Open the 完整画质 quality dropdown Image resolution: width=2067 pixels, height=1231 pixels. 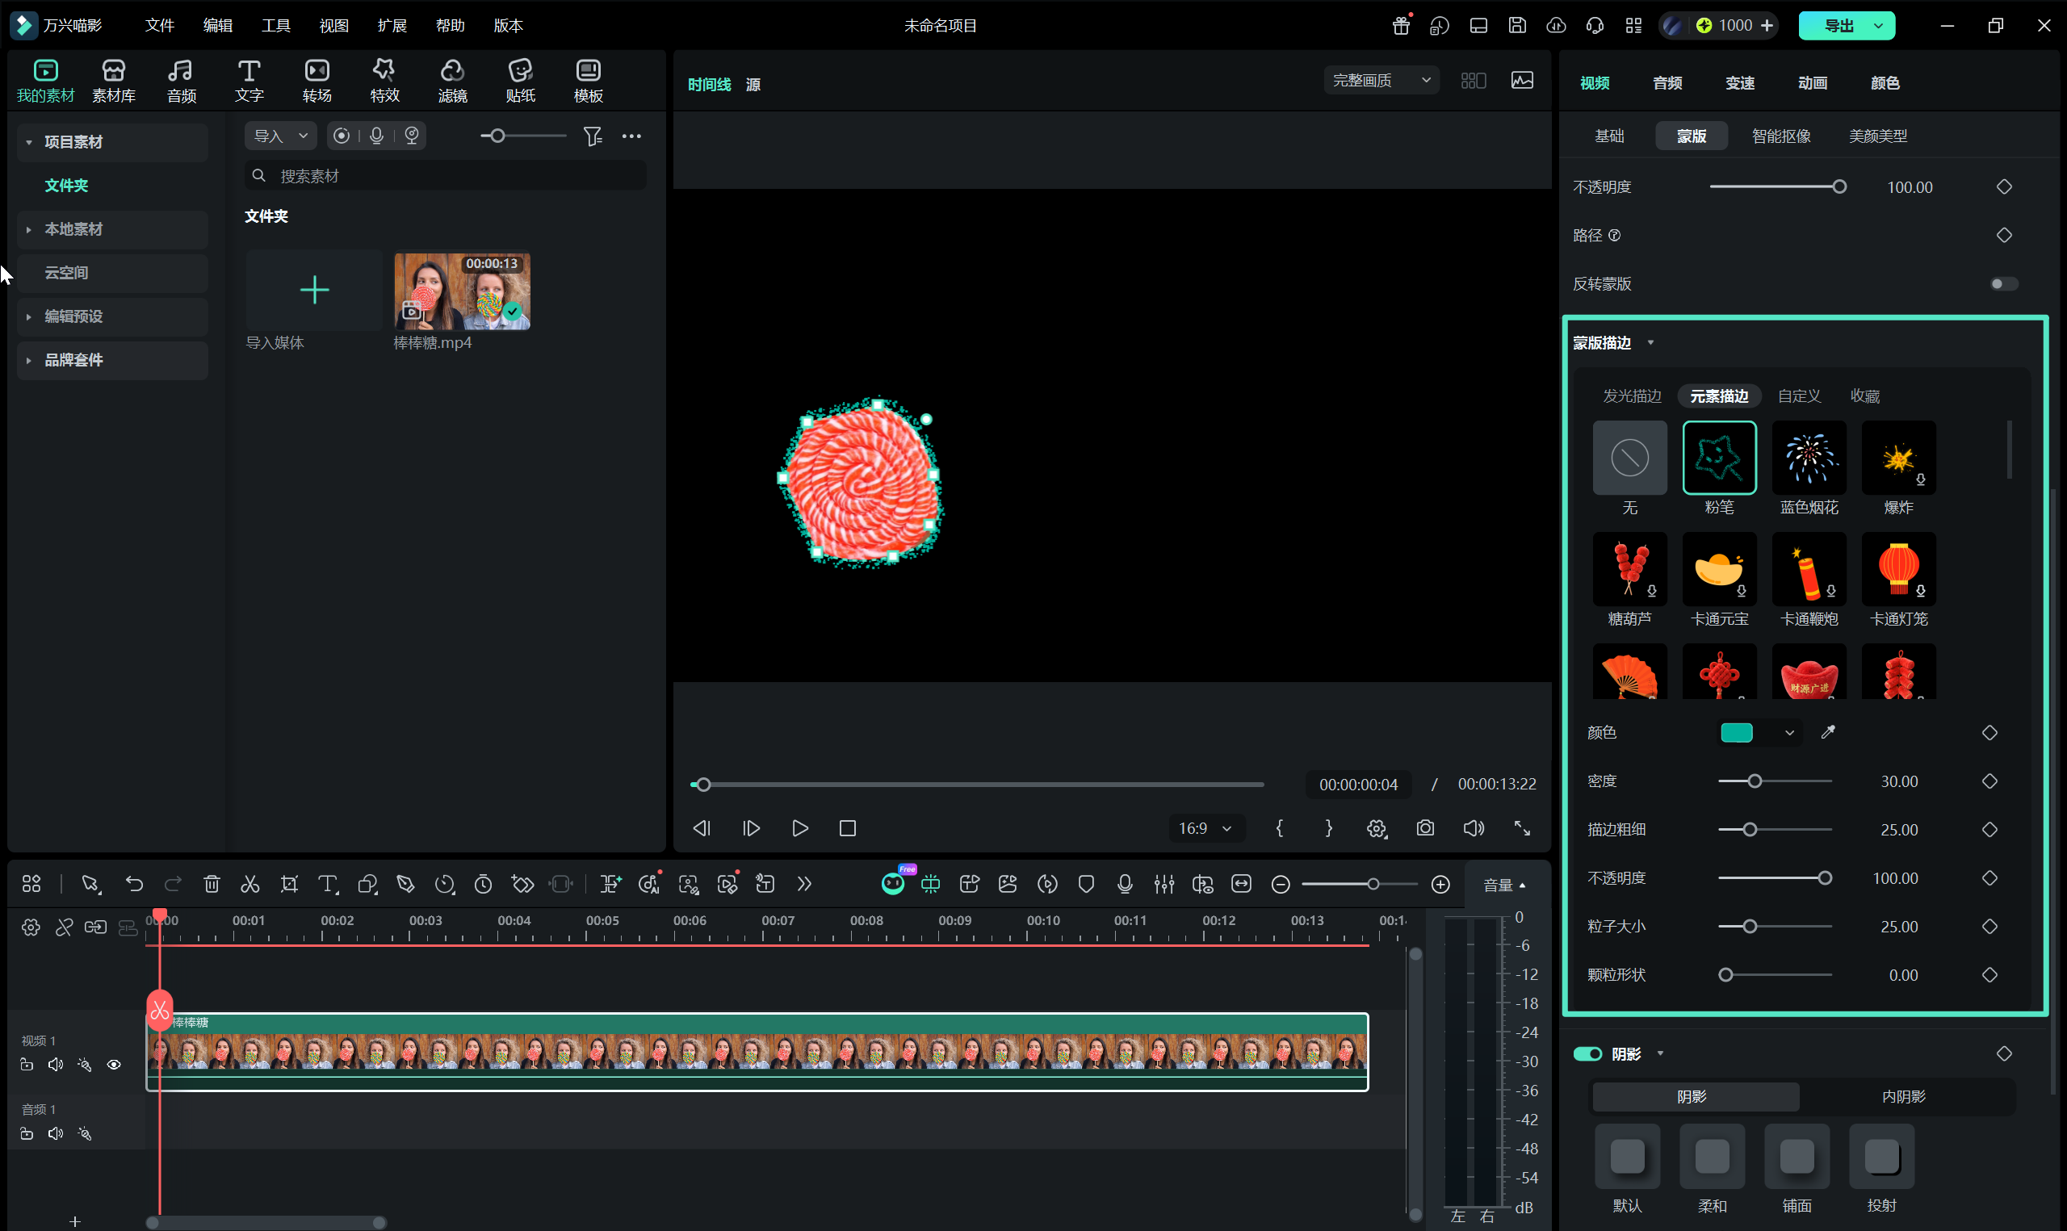tap(1381, 81)
